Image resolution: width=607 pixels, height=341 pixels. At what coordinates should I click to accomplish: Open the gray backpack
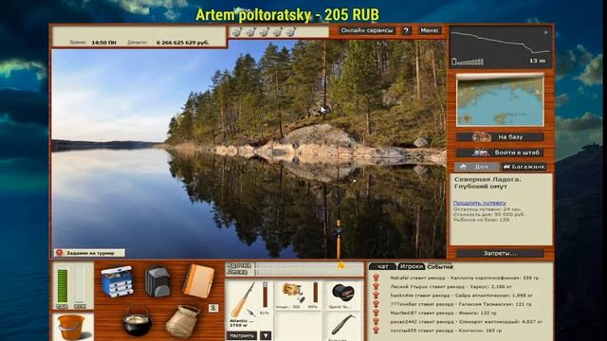[157, 281]
